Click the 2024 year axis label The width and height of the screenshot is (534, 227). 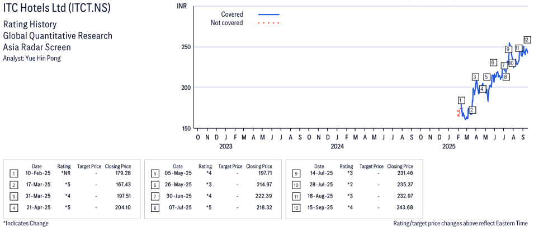click(x=337, y=147)
